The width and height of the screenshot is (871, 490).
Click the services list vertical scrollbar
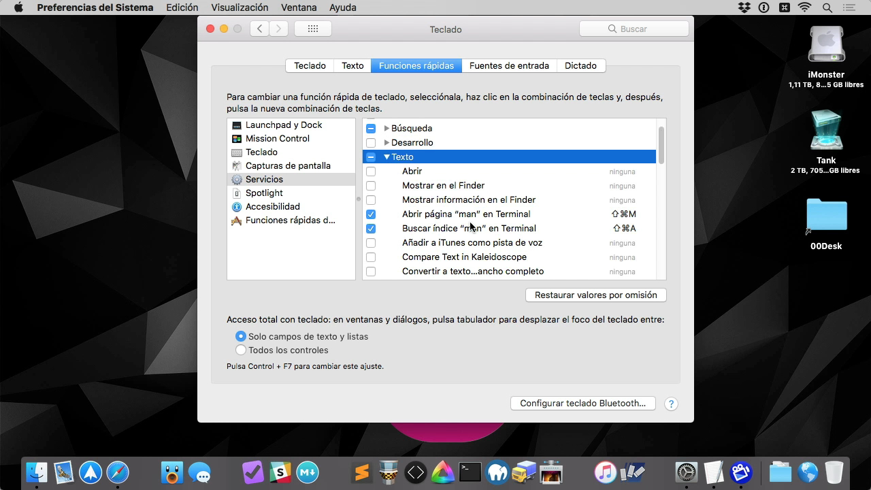point(661,145)
